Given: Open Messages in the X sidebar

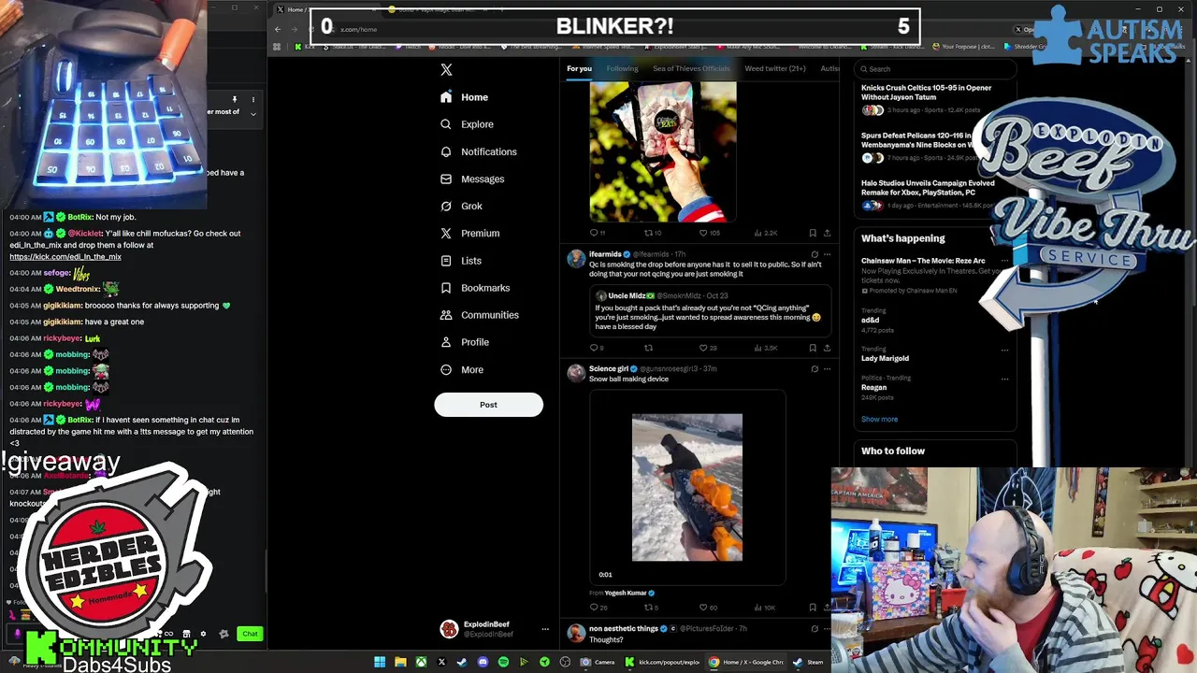Looking at the screenshot, I should (x=473, y=179).
